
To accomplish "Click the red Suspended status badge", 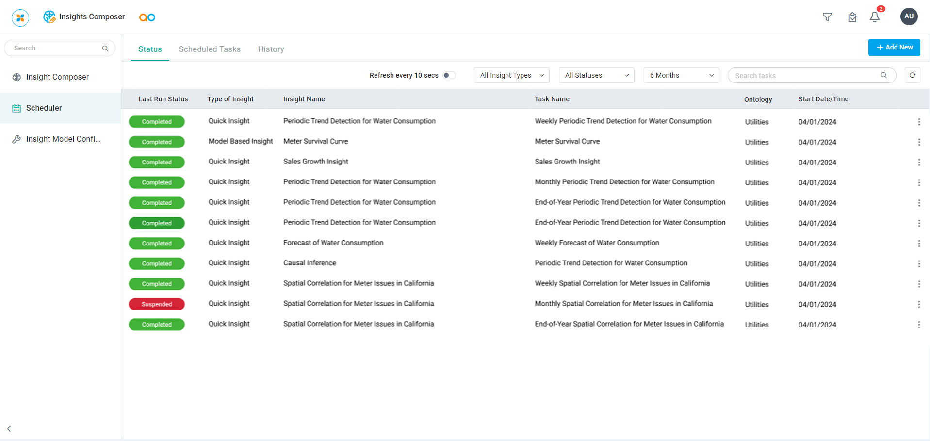I will 157,304.
